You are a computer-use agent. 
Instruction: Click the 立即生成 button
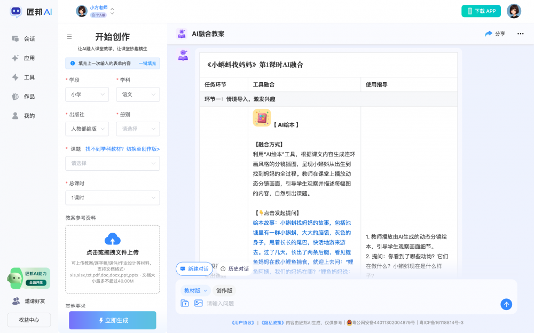pyautogui.click(x=113, y=320)
